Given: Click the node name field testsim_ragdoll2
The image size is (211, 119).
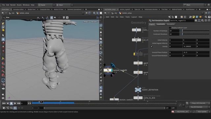Looking at the screenshot, I should tap(182, 20).
